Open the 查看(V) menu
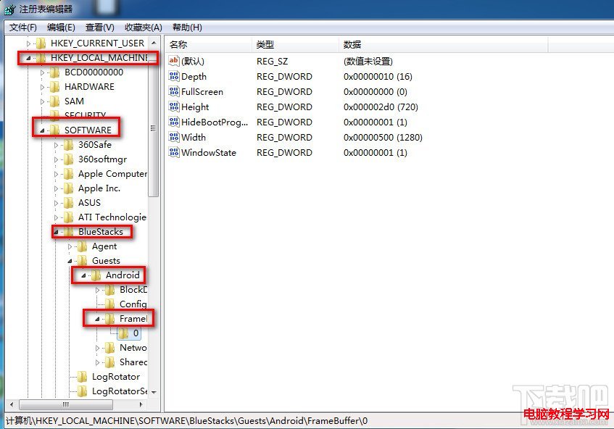614x429 pixels. tap(100, 28)
